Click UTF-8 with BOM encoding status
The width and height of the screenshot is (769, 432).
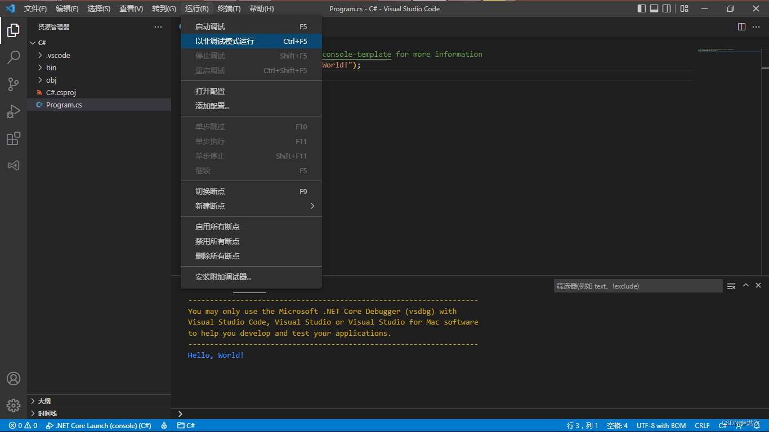(661, 426)
